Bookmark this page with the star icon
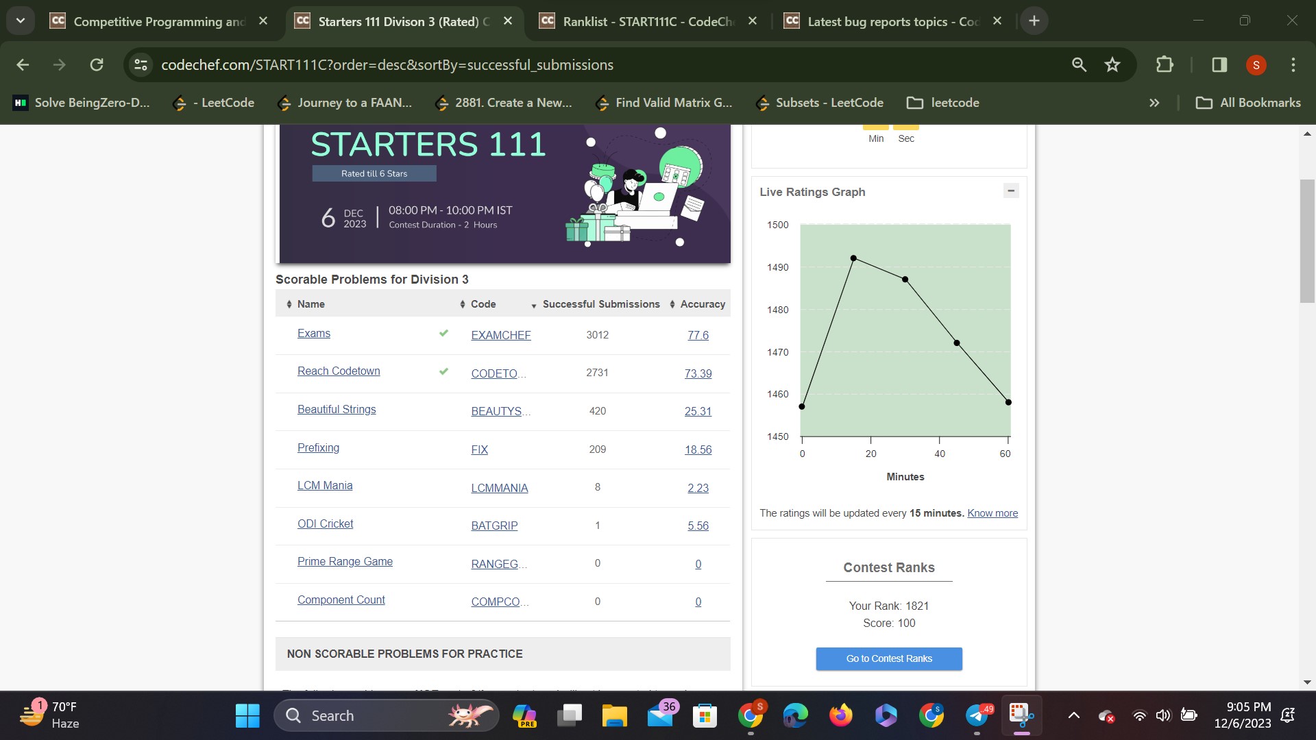The image size is (1316, 740). pos(1112,64)
